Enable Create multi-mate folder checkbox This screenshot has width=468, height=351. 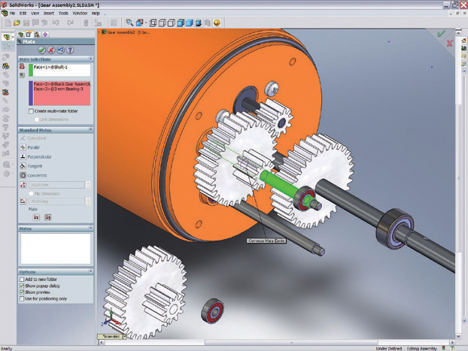click(x=31, y=110)
